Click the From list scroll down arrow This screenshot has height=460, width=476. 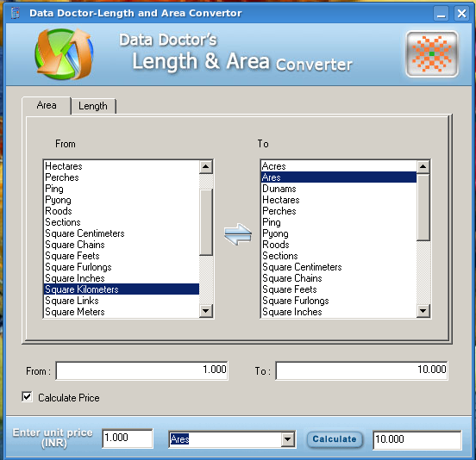pyautogui.click(x=206, y=311)
